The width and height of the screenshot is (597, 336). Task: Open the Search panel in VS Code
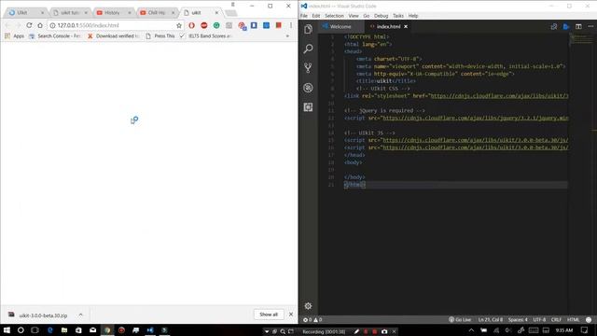pyautogui.click(x=308, y=49)
